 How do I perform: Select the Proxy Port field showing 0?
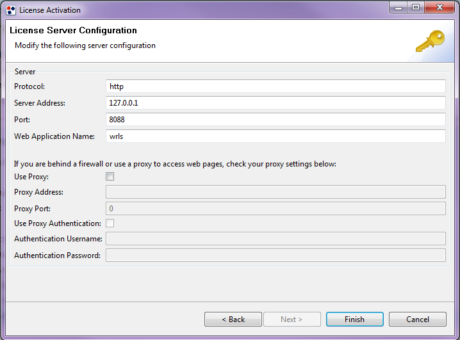(x=275, y=208)
